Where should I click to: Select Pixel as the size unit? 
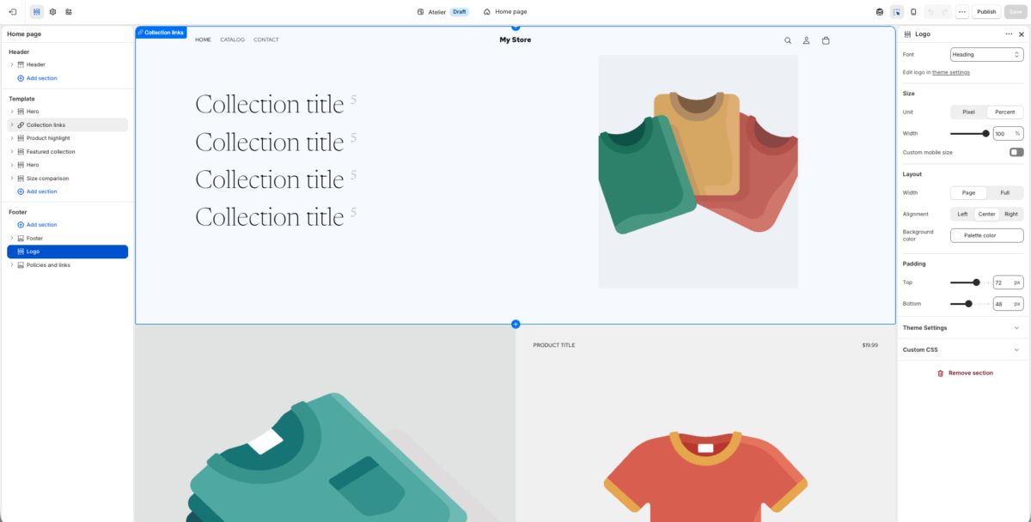tap(968, 112)
